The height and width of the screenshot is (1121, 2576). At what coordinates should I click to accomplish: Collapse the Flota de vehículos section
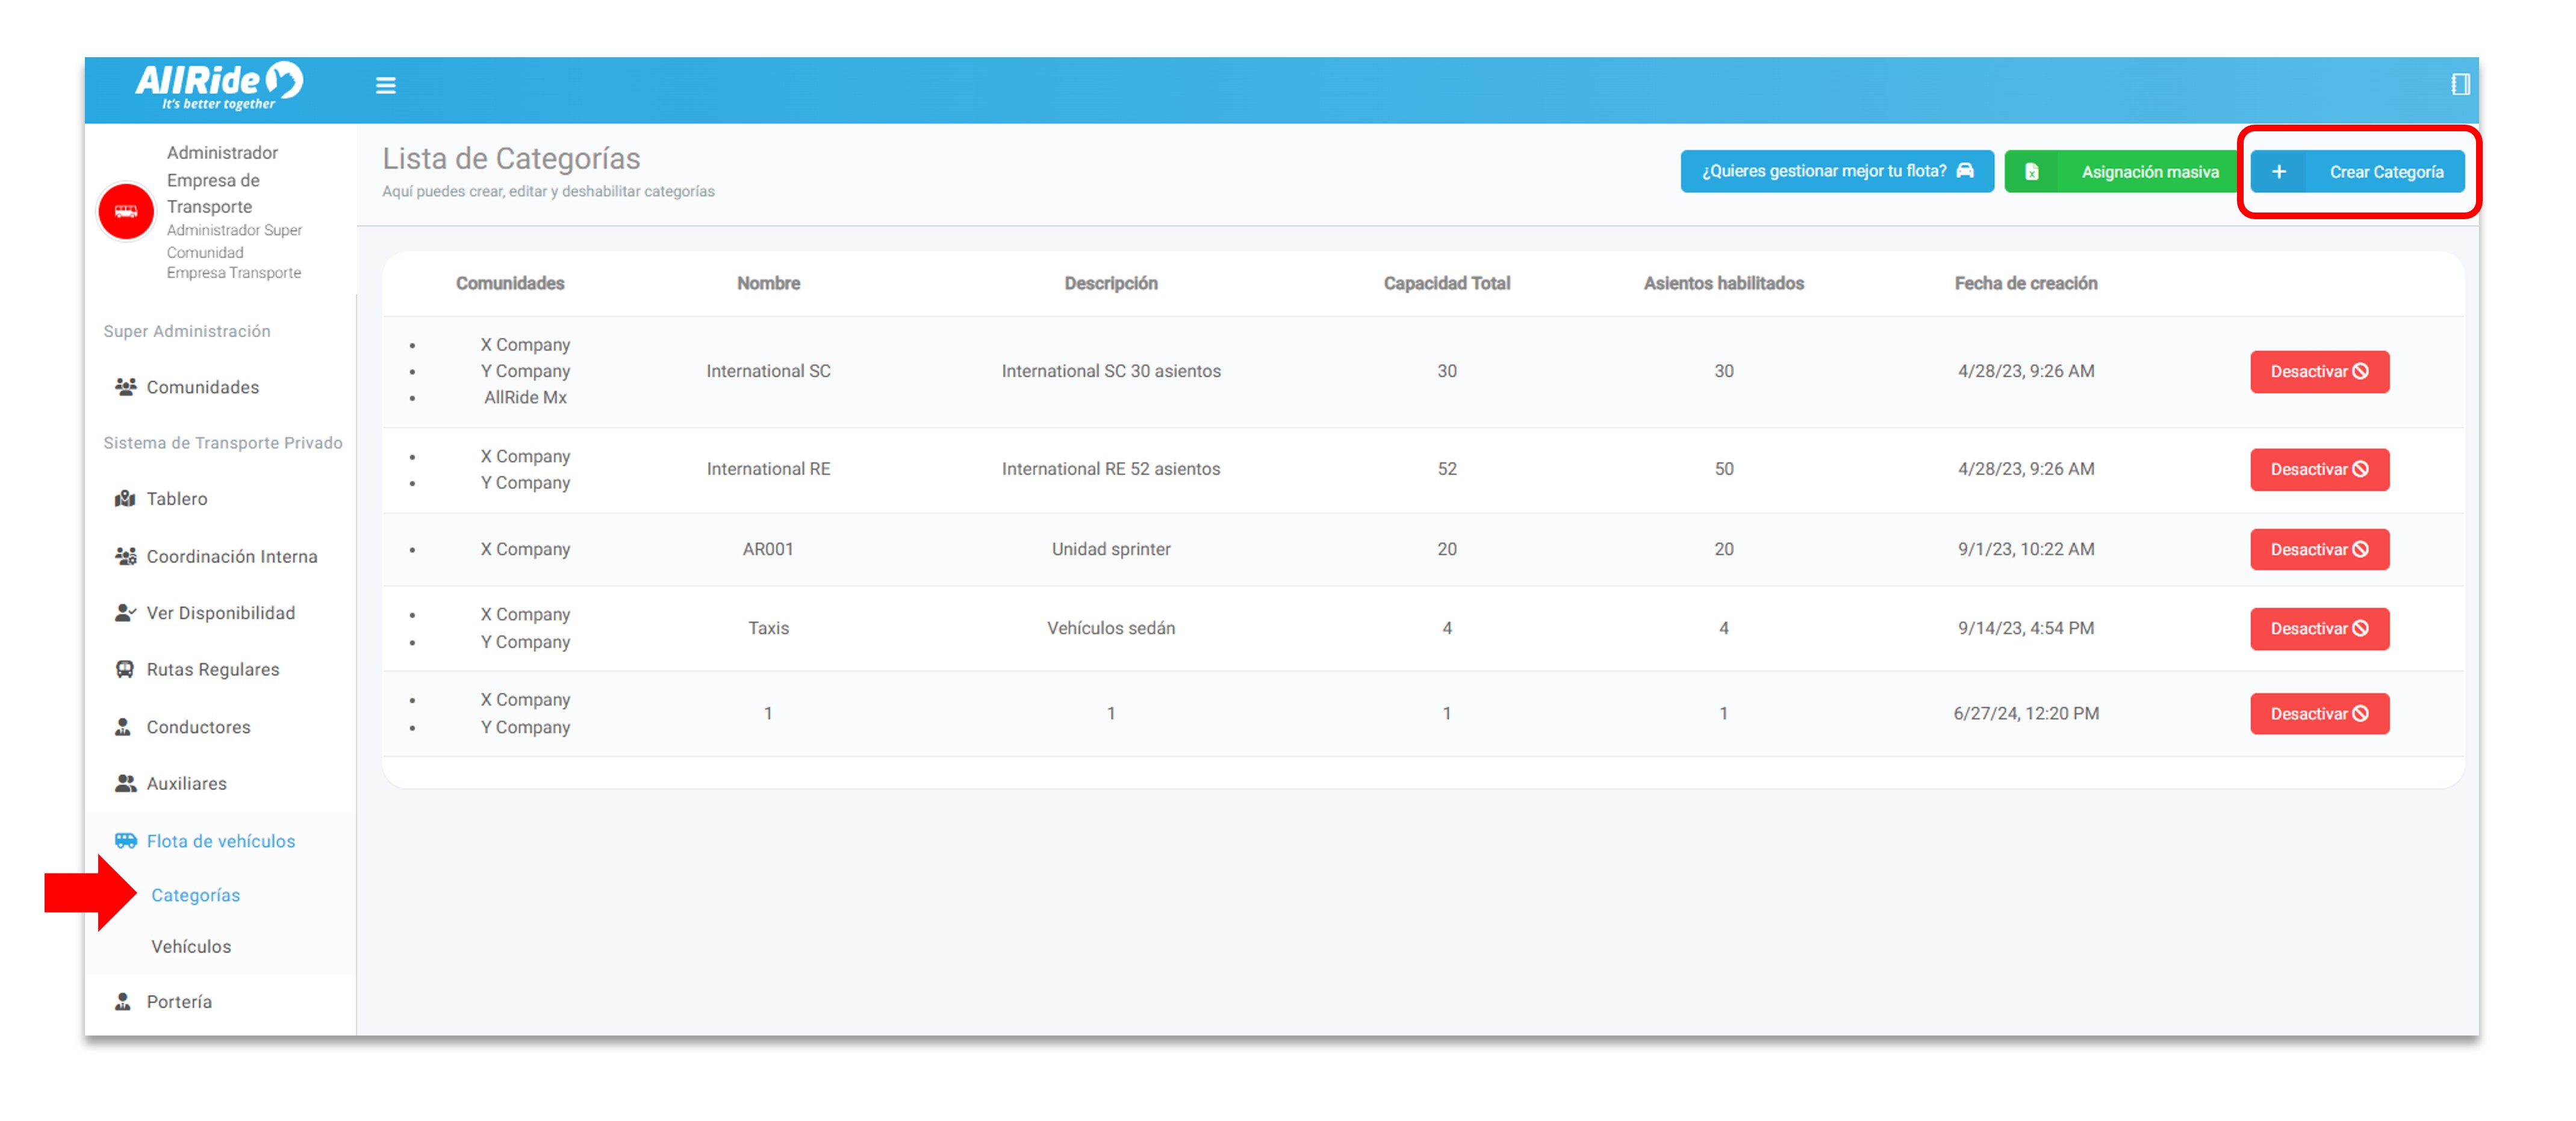(x=220, y=841)
